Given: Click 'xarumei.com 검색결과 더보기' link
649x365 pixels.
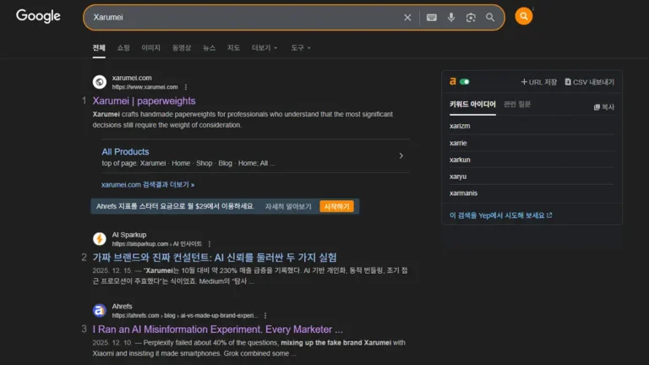Looking at the screenshot, I should pyautogui.click(x=148, y=184).
